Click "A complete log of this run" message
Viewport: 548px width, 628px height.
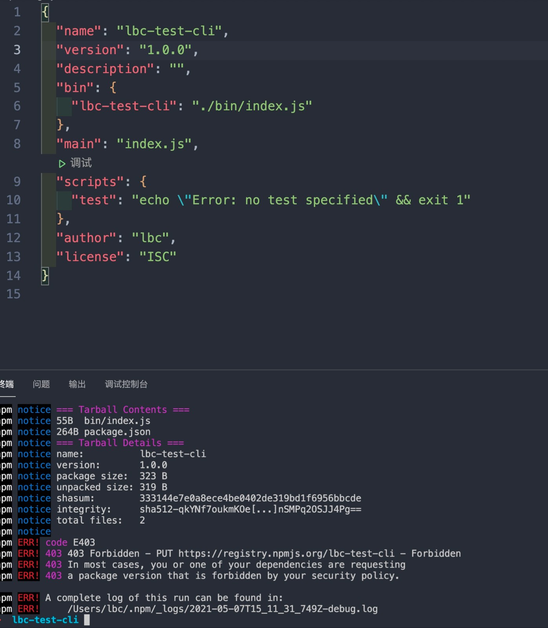[x=164, y=598]
